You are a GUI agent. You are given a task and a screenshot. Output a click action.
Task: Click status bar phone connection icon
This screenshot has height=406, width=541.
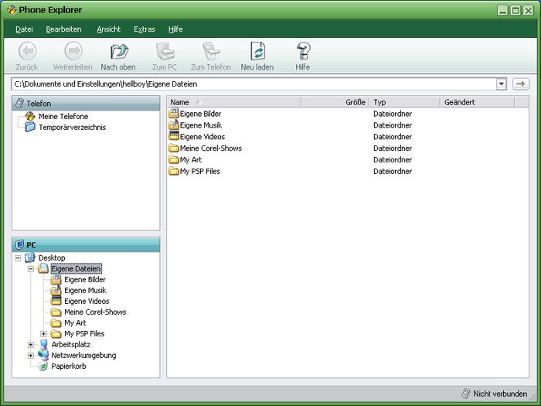click(466, 394)
